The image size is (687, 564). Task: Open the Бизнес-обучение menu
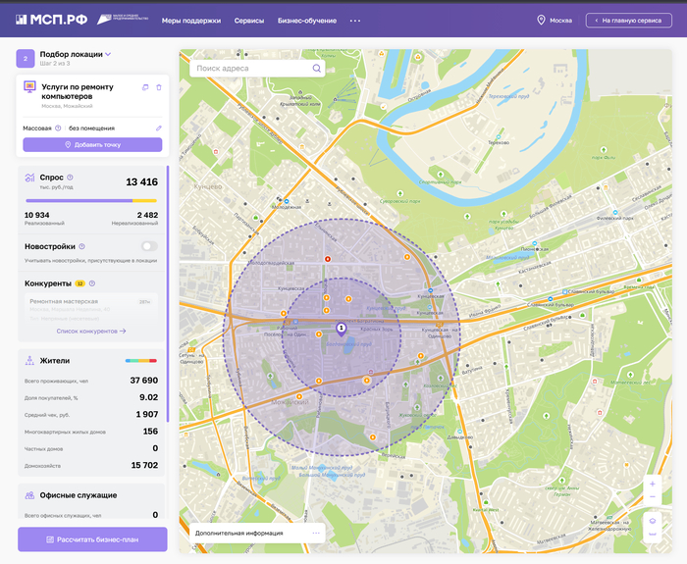(306, 21)
